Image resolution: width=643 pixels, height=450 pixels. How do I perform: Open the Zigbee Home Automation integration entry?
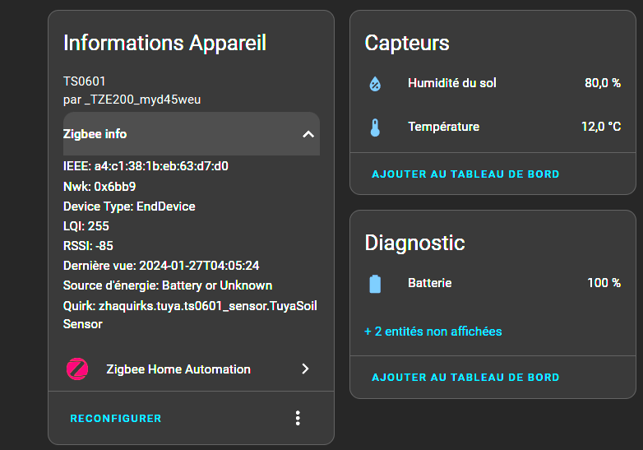(x=191, y=369)
